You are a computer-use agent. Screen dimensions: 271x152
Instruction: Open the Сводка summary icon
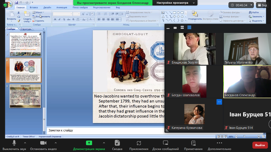click(x=117, y=143)
